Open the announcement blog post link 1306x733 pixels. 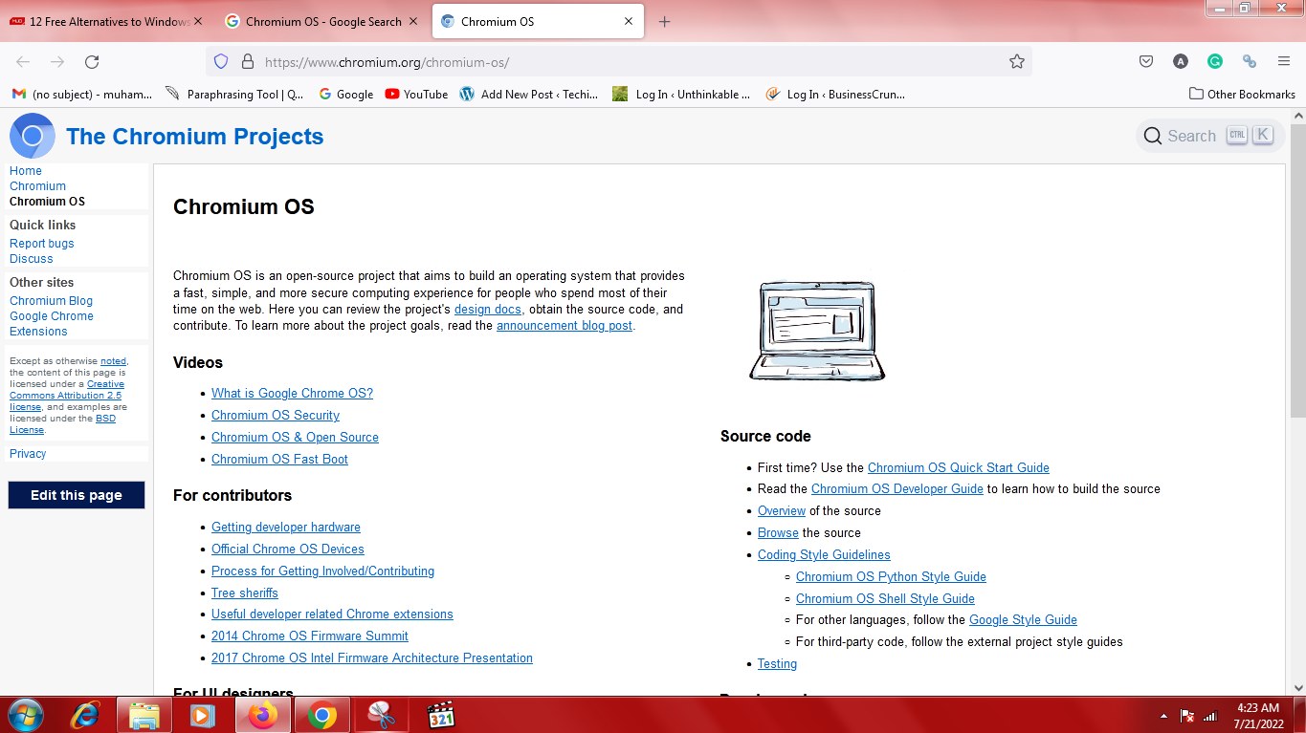click(564, 326)
